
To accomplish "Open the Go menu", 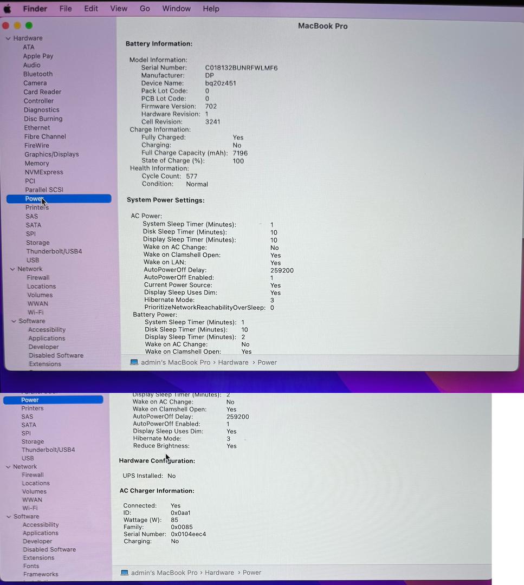I will click(145, 9).
